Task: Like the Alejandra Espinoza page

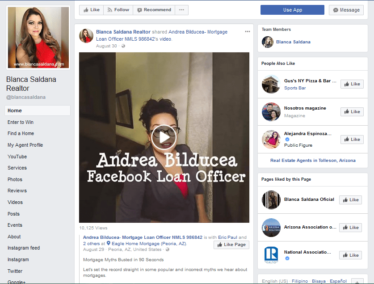Action: coord(352,140)
